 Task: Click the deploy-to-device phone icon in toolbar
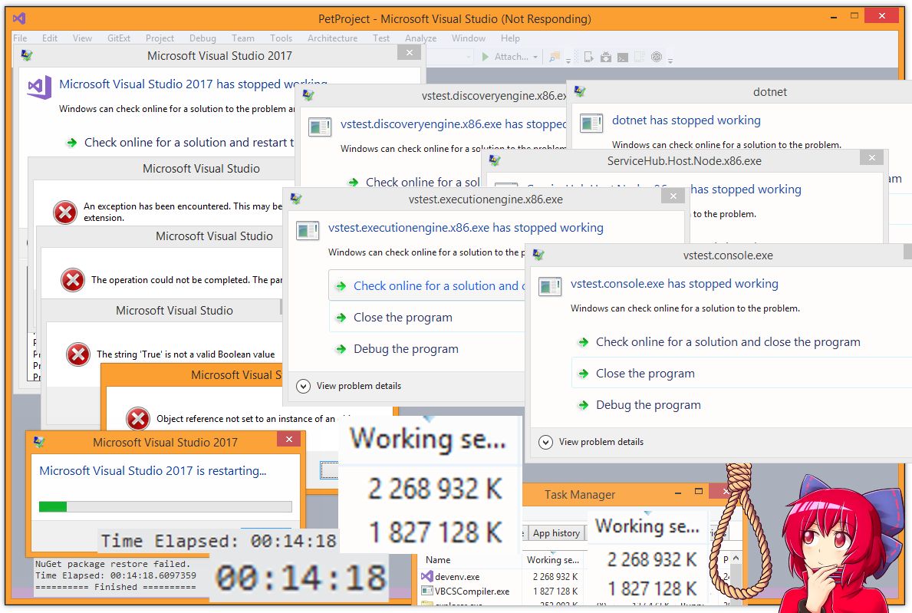click(x=588, y=57)
